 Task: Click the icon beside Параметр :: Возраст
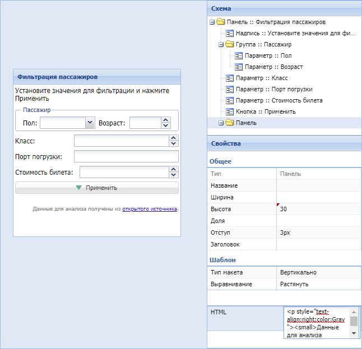(239, 67)
